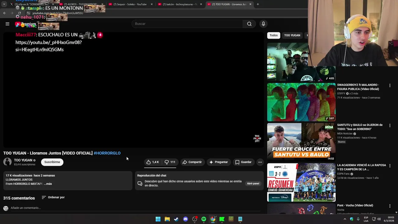Open ESP LAA language switcher
Viewport: 398px width, 224px height.
[x=366, y=219]
